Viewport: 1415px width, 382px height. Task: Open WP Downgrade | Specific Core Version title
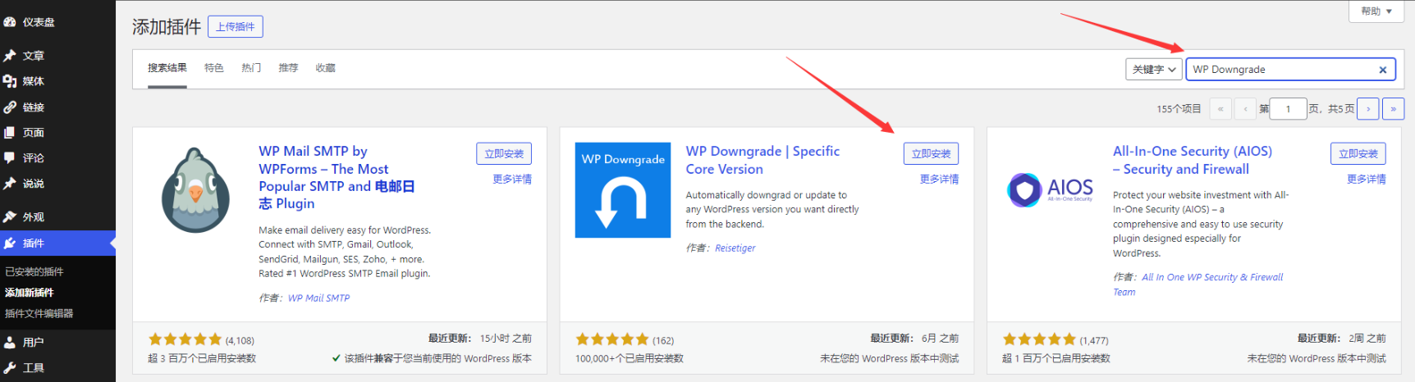tap(762, 160)
